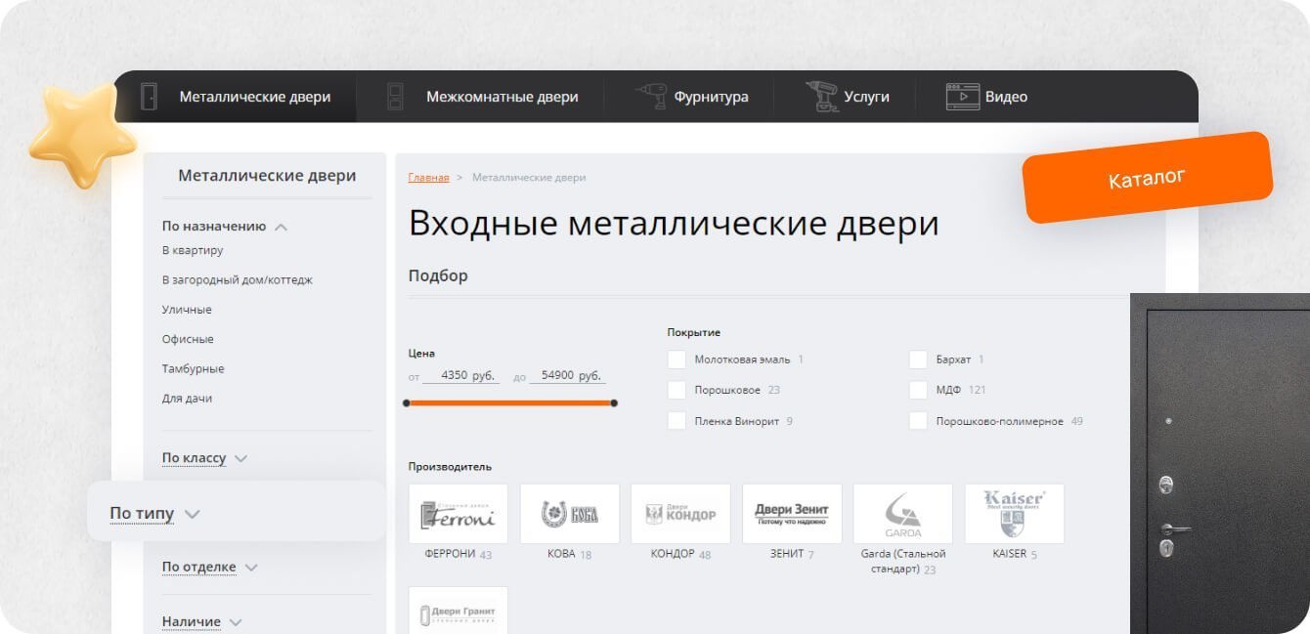Enable the Молотковая эмаль checkbox
Image resolution: width=1310 pixels, height=634 pixels.
point(677,359)
